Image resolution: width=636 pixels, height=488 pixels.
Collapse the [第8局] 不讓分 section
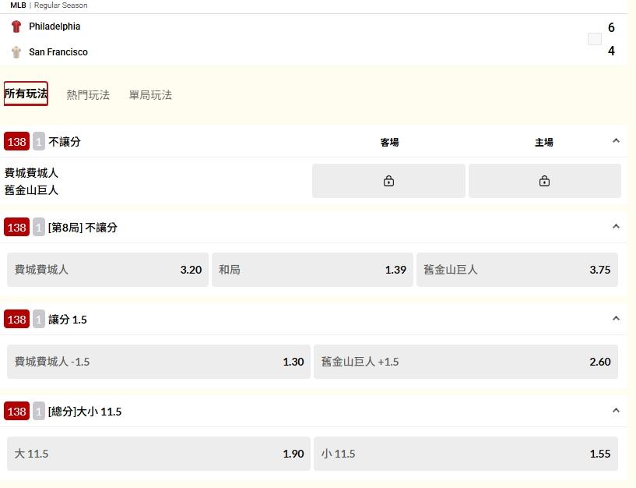(x=616, y=227)
